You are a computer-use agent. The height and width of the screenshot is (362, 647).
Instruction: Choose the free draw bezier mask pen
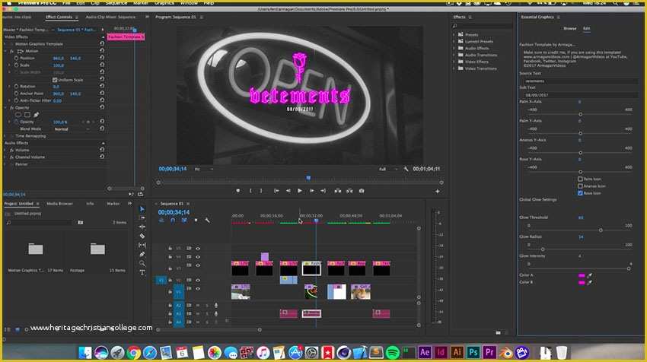click(37, 115)
